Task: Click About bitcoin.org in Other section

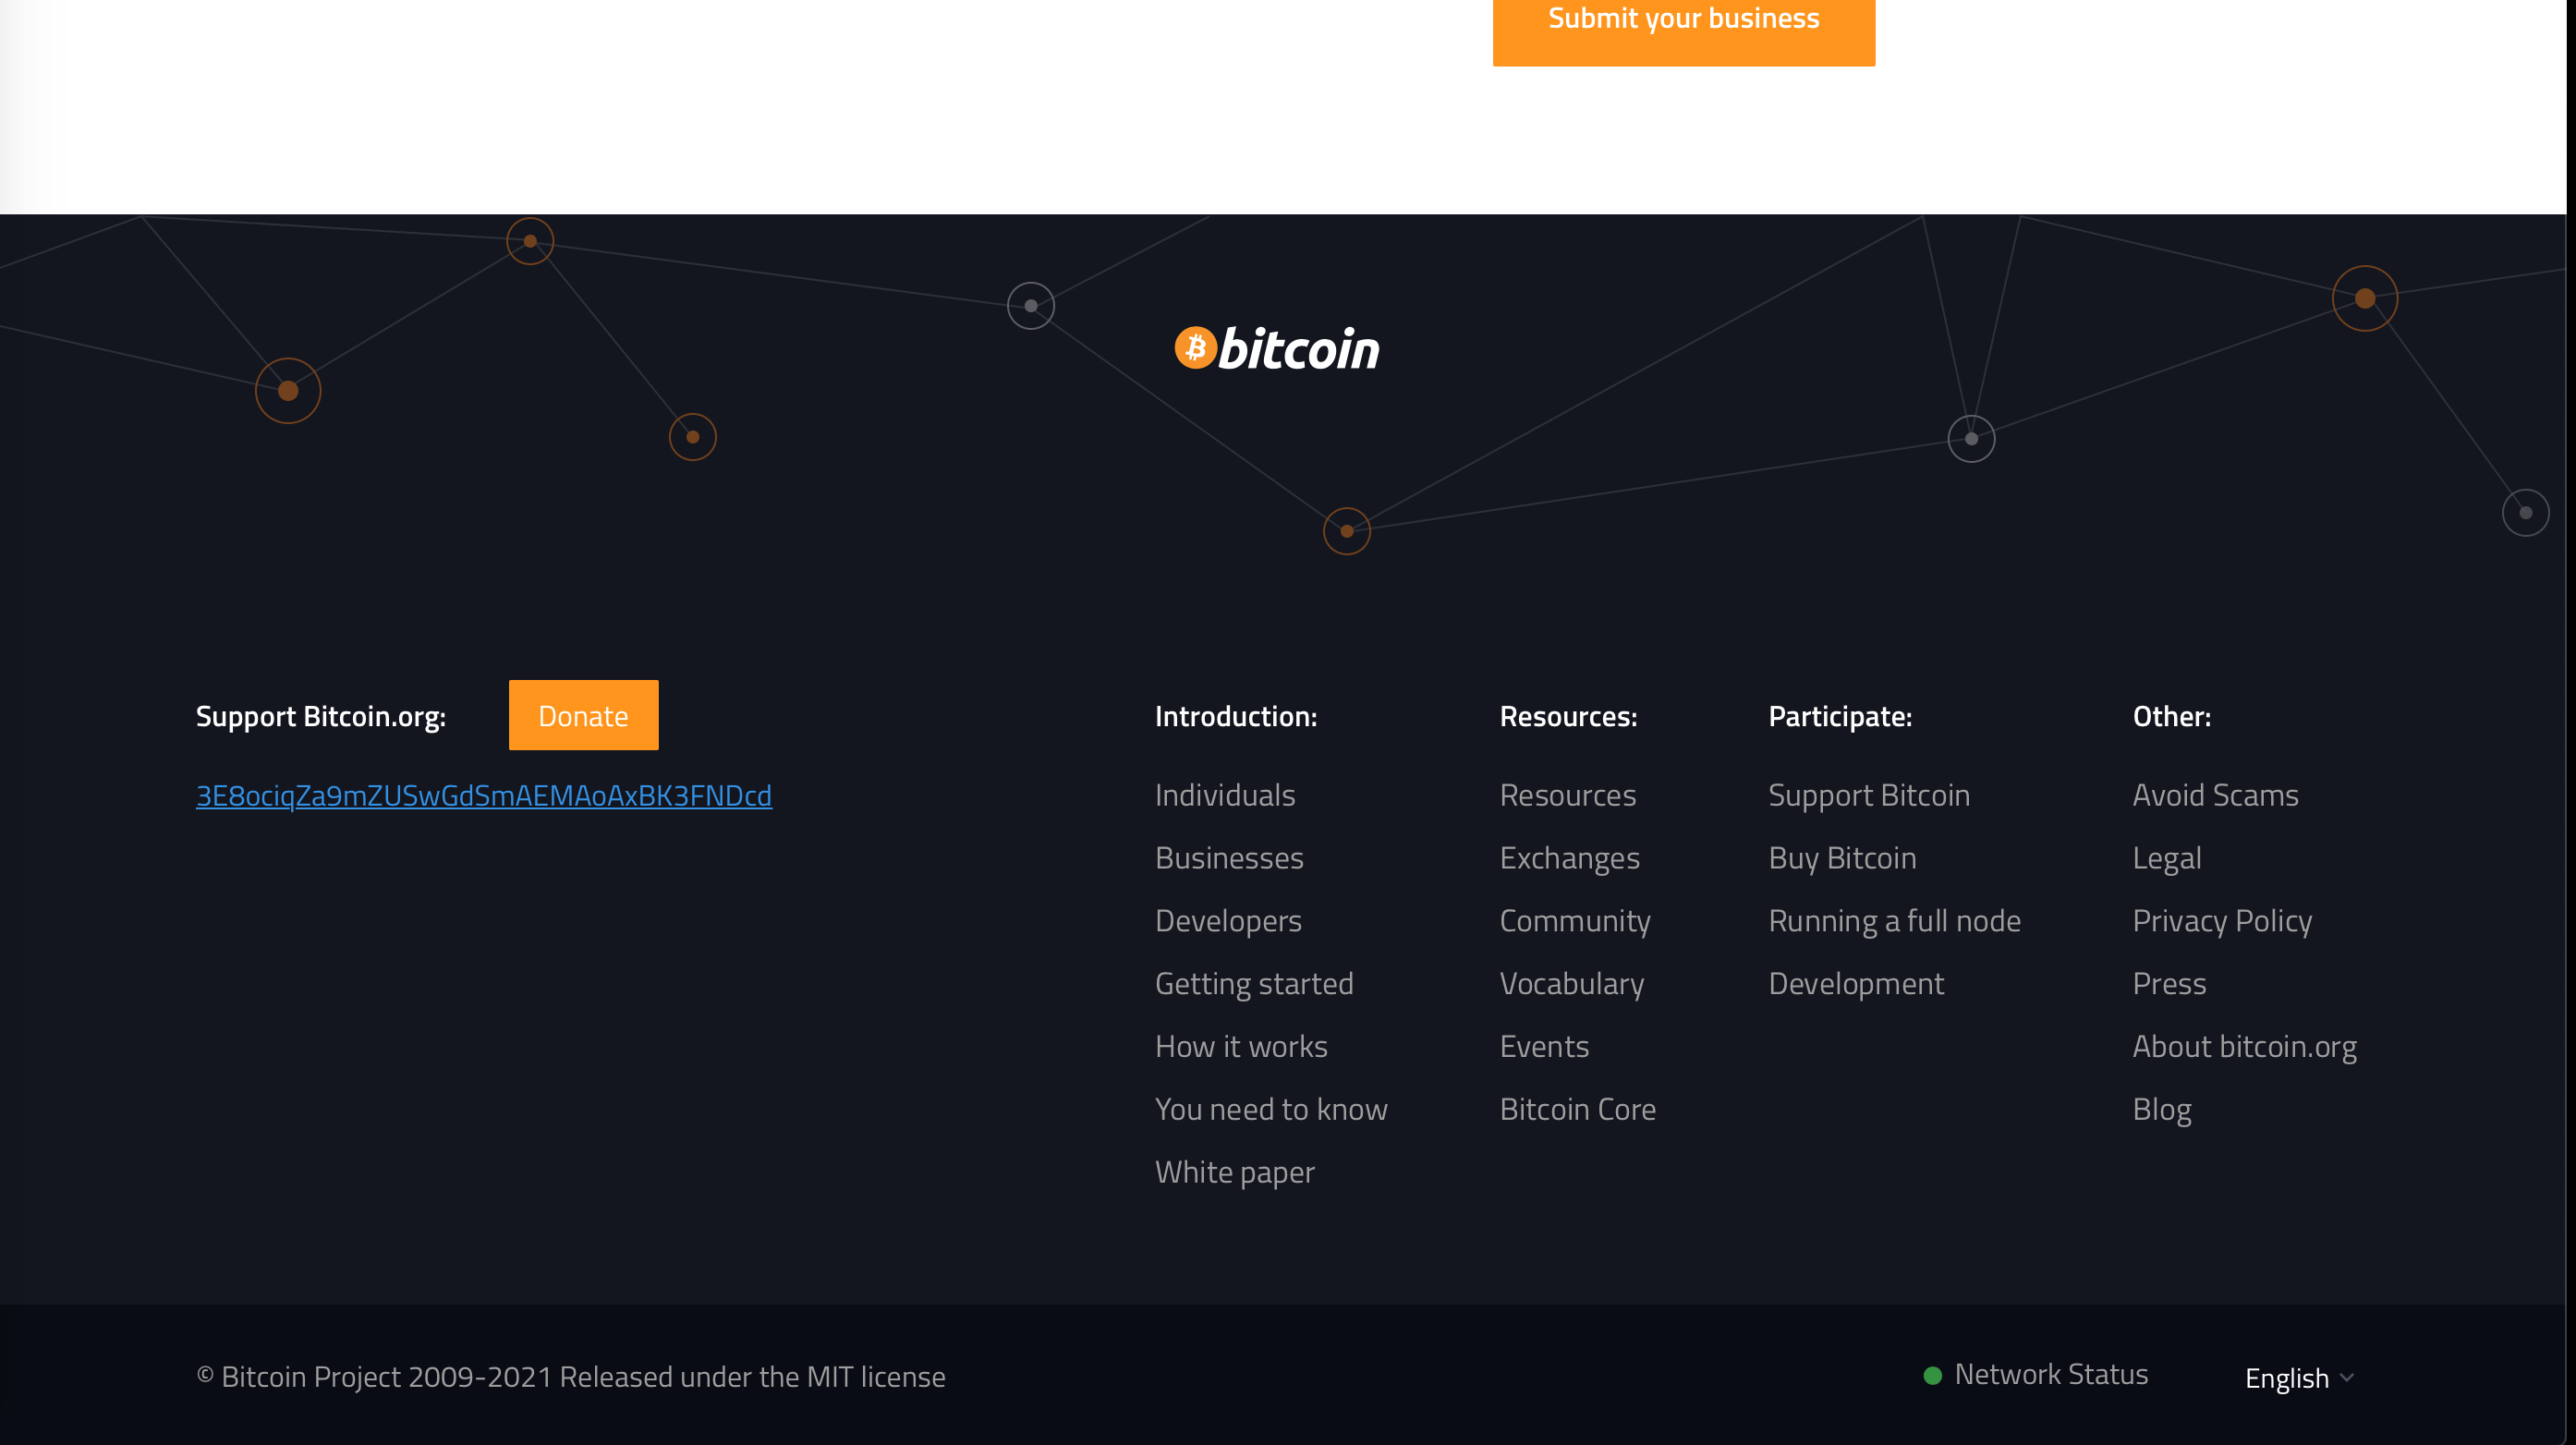Action: [2245, 1045]
